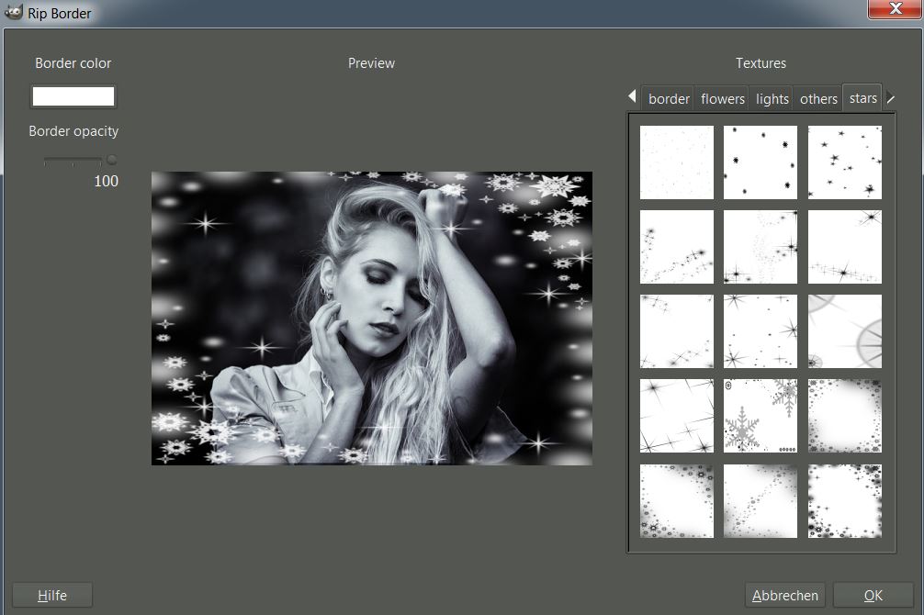This screenshot has width=924, height=615.
Task: Select the dense snowflake border texture
Action: 844,500
